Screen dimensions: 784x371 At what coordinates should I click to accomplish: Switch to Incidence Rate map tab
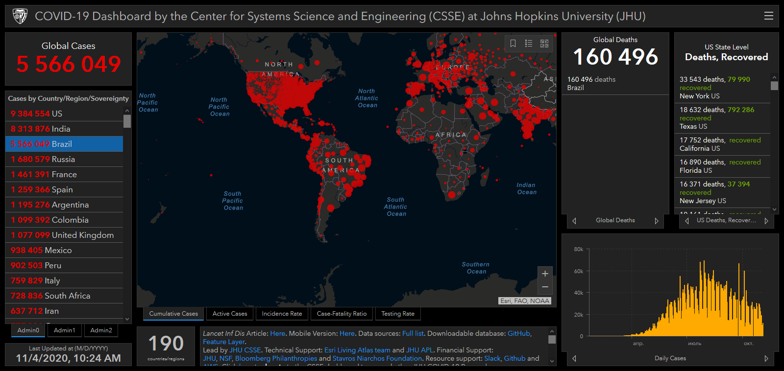pos(282,314)
